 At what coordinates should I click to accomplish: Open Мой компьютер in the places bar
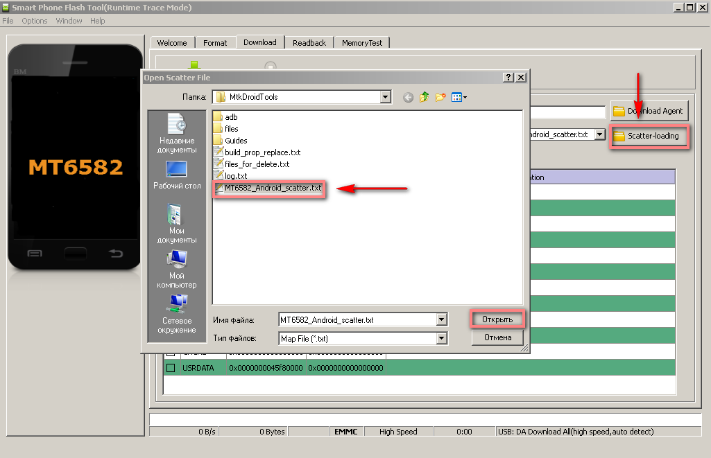[177, 270]
